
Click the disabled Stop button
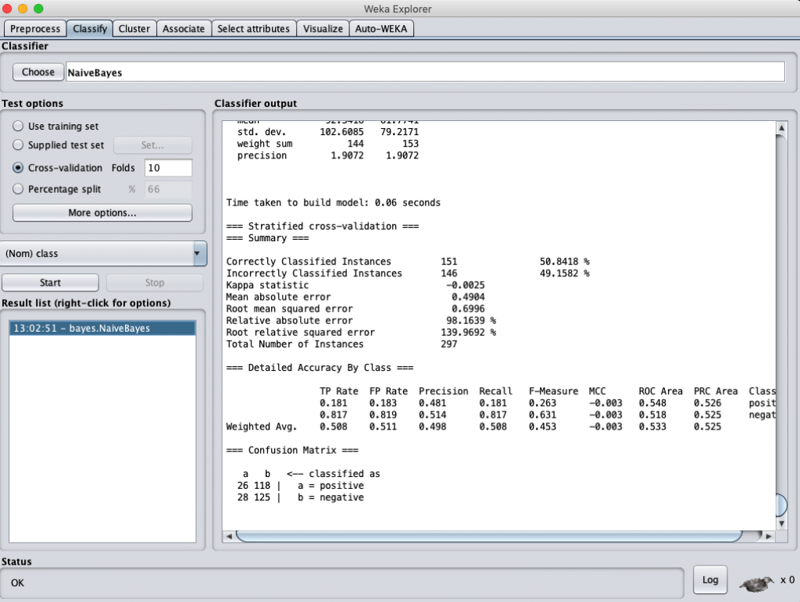pyautogui.click(x=155, y=283)
